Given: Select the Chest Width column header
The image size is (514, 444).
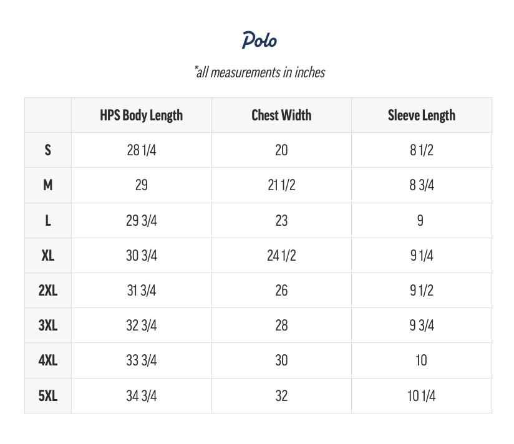Looking at the screenshot, I should click(x=281, y=115).
